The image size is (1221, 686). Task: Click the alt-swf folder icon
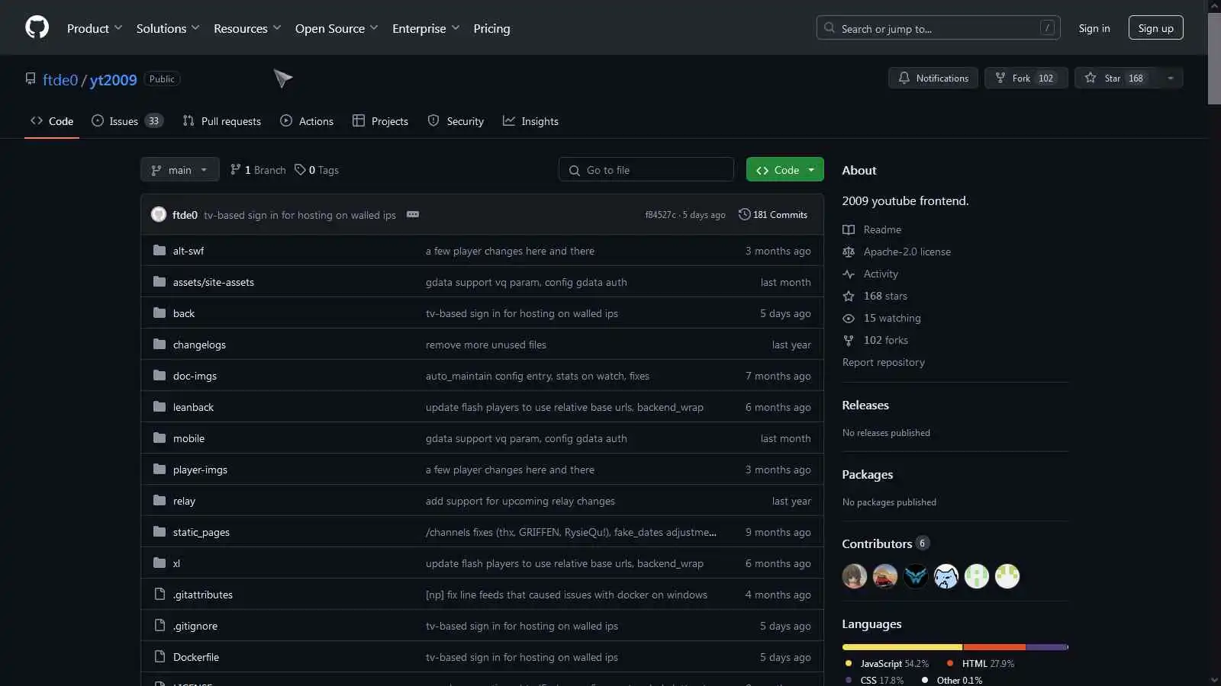coord(159,251)
